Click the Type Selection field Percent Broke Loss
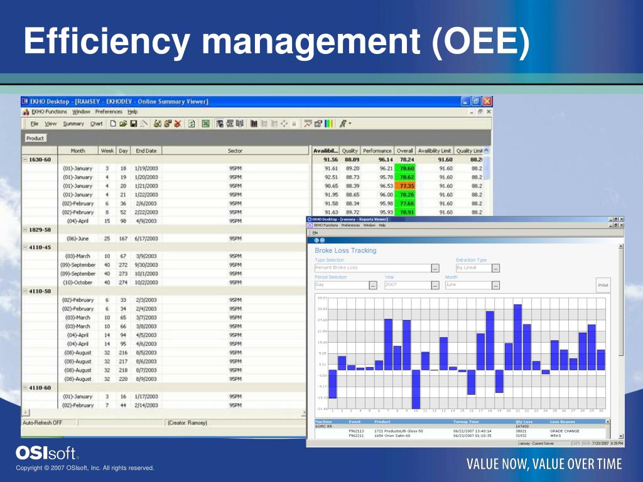The width and height of the screenshot is (643, 482). [373, 268]
